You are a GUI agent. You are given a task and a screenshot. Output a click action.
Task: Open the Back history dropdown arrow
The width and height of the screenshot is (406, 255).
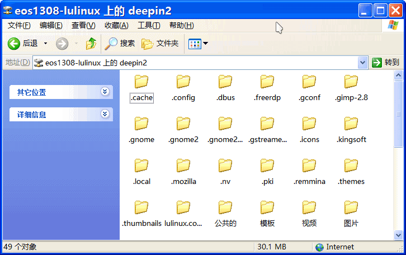click(x=45, y=43)
